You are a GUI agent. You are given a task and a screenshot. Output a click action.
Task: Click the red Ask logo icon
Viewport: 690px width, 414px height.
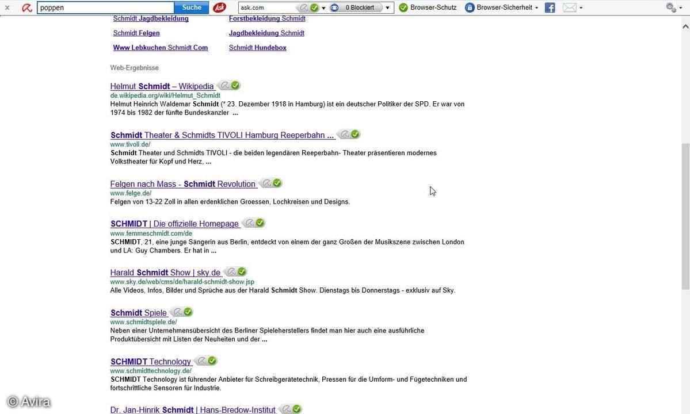click(x=220, y=7)
